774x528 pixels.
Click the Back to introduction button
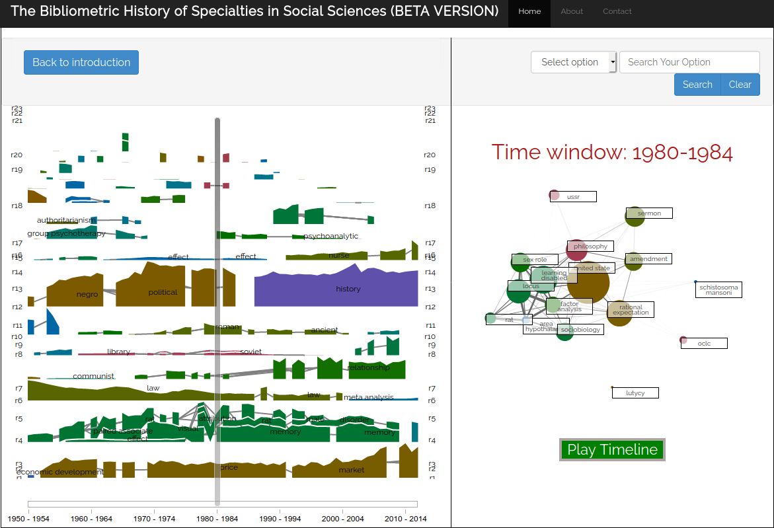point(81,62)
